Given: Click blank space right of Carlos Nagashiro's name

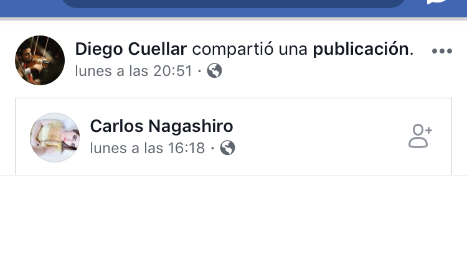Looking at the screenshot, I should (319, 126).
